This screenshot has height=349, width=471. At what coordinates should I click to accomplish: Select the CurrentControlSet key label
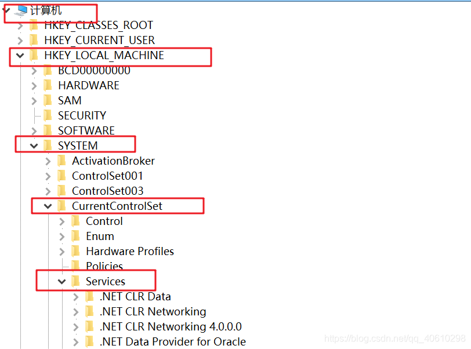pyautogui.click(x=117, y=206)
